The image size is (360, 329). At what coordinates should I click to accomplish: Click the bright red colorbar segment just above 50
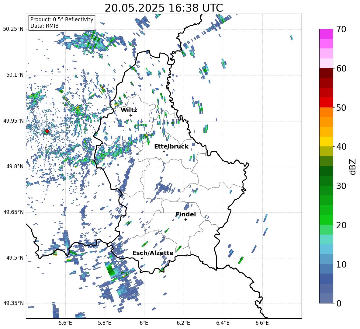326,103
